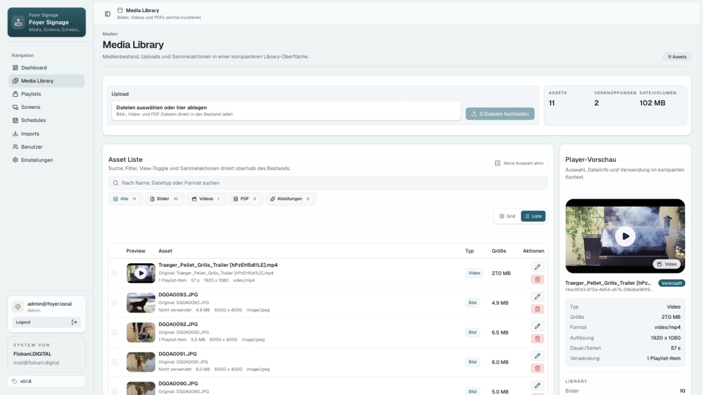Click the mail@flokani.digital link
This screenshot has width=703, height=395.
coord(36,363)
